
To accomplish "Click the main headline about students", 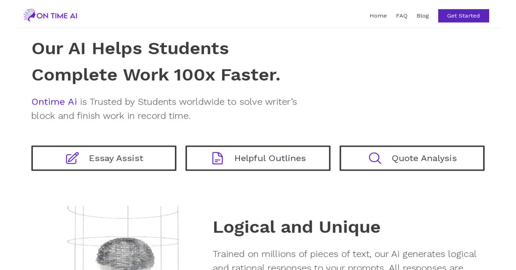I will [x=156, y=62].
